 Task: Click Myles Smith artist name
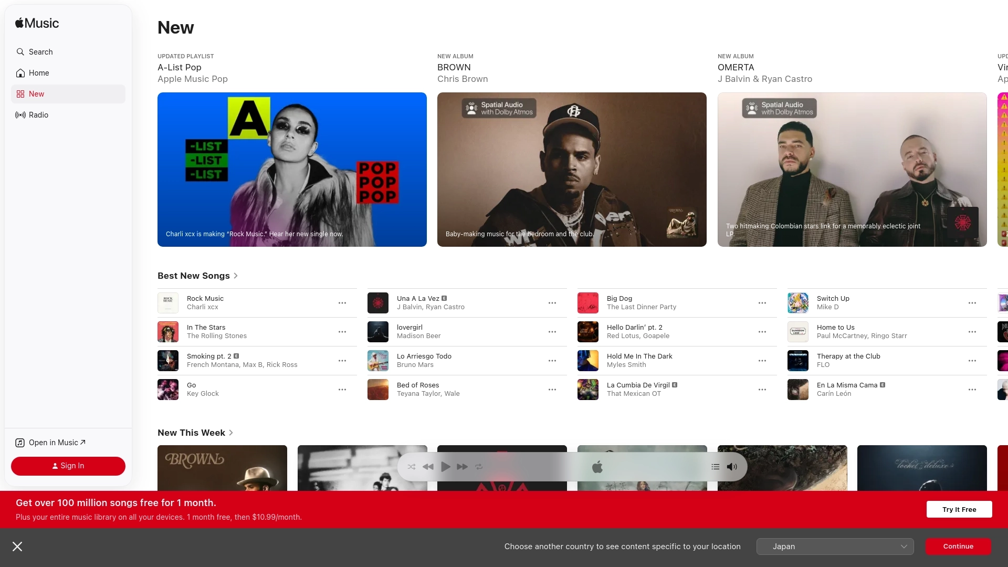point(626,365)
